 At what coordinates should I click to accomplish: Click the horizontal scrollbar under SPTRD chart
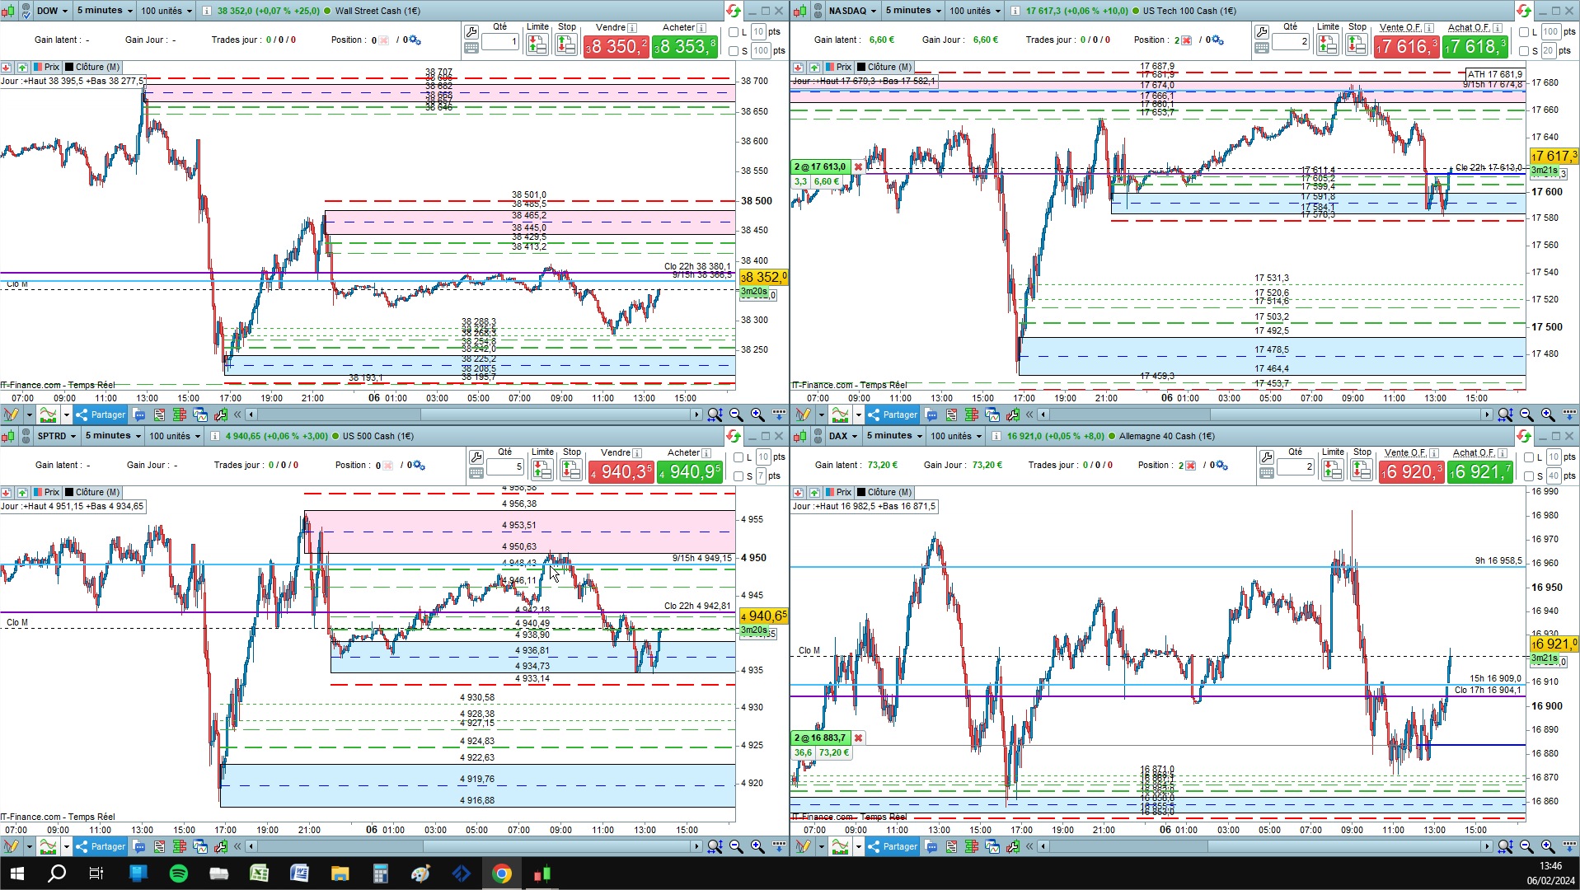tap(474, 846)
